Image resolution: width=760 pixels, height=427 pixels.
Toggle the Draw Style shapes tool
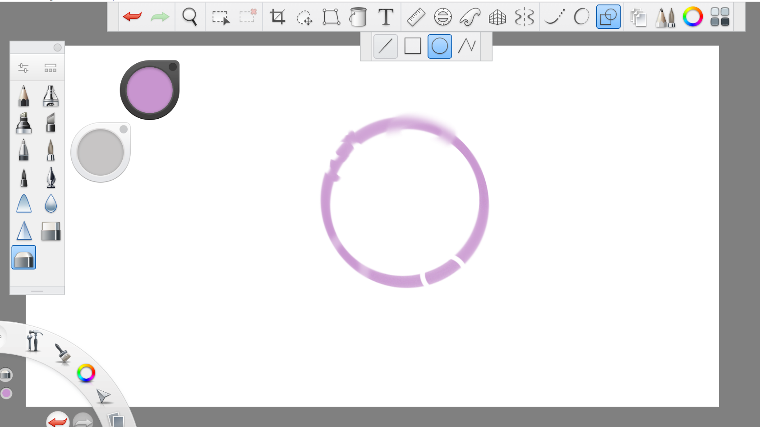coord(608,17)
